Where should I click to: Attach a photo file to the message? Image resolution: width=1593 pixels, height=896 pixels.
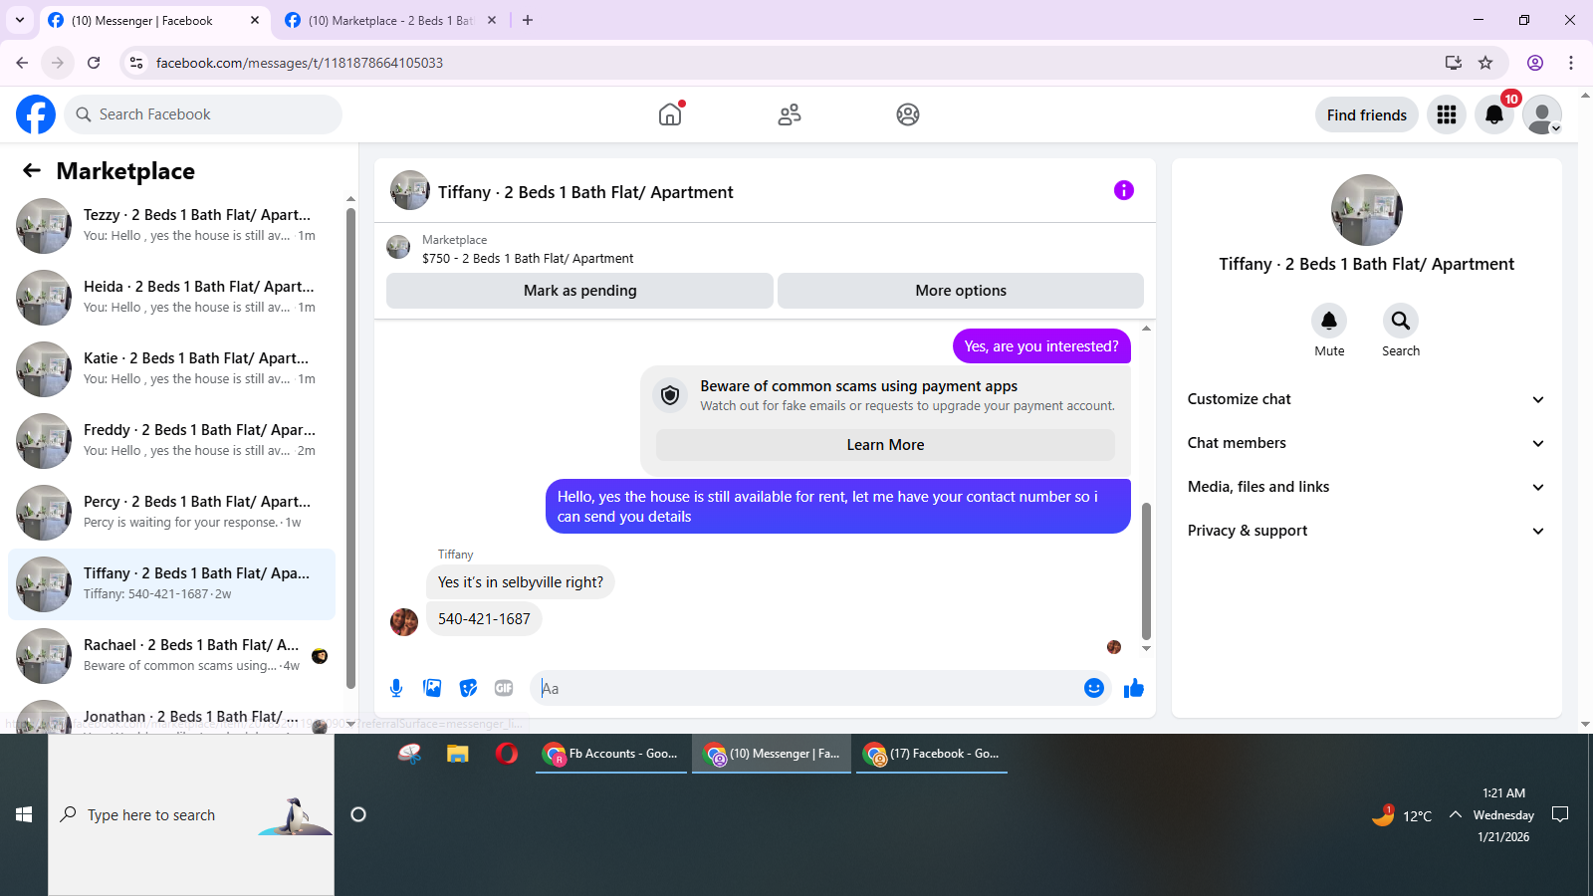pyautogui.click(x=432, y=688)
